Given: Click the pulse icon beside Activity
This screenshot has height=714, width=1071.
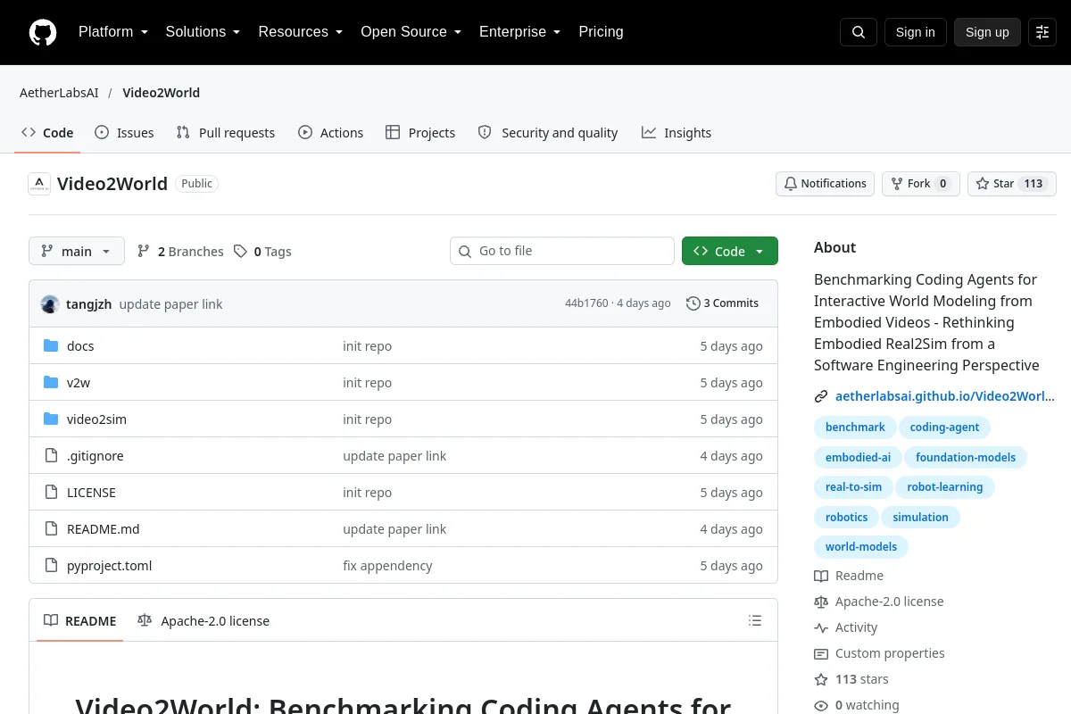Looking at the screenshot, I should (821, 627).
